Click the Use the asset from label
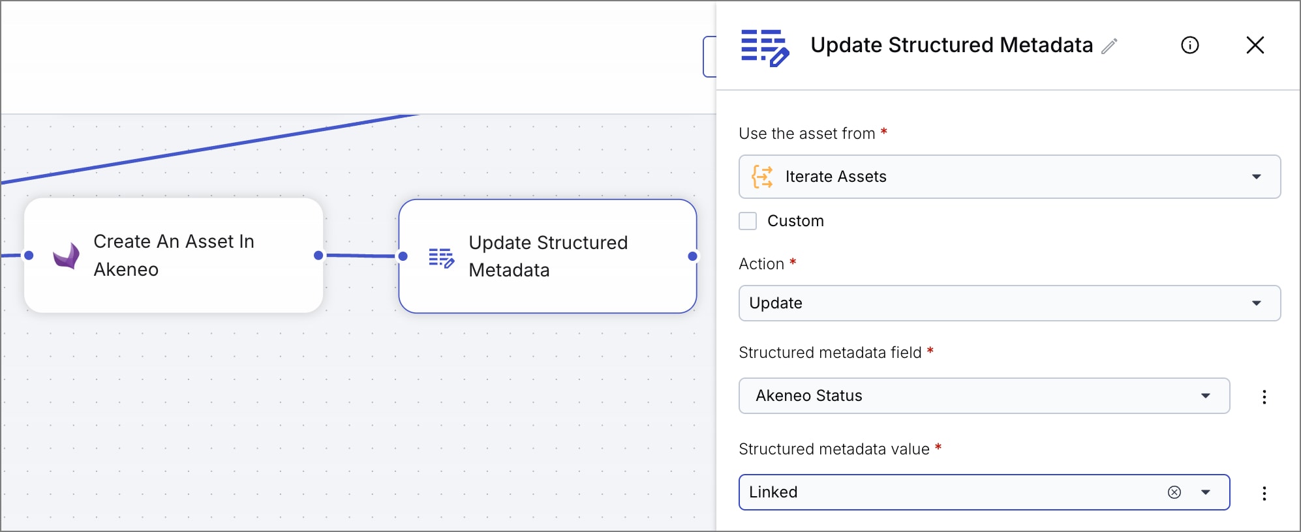The width and height of the screenshot is (1301, 532). [x=807, y=134]
